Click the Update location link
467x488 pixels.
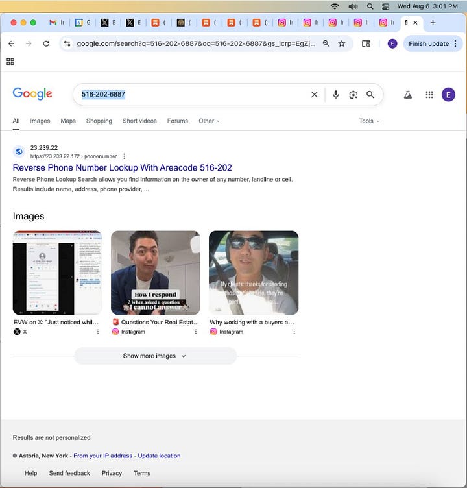click(x=159, y=456)
